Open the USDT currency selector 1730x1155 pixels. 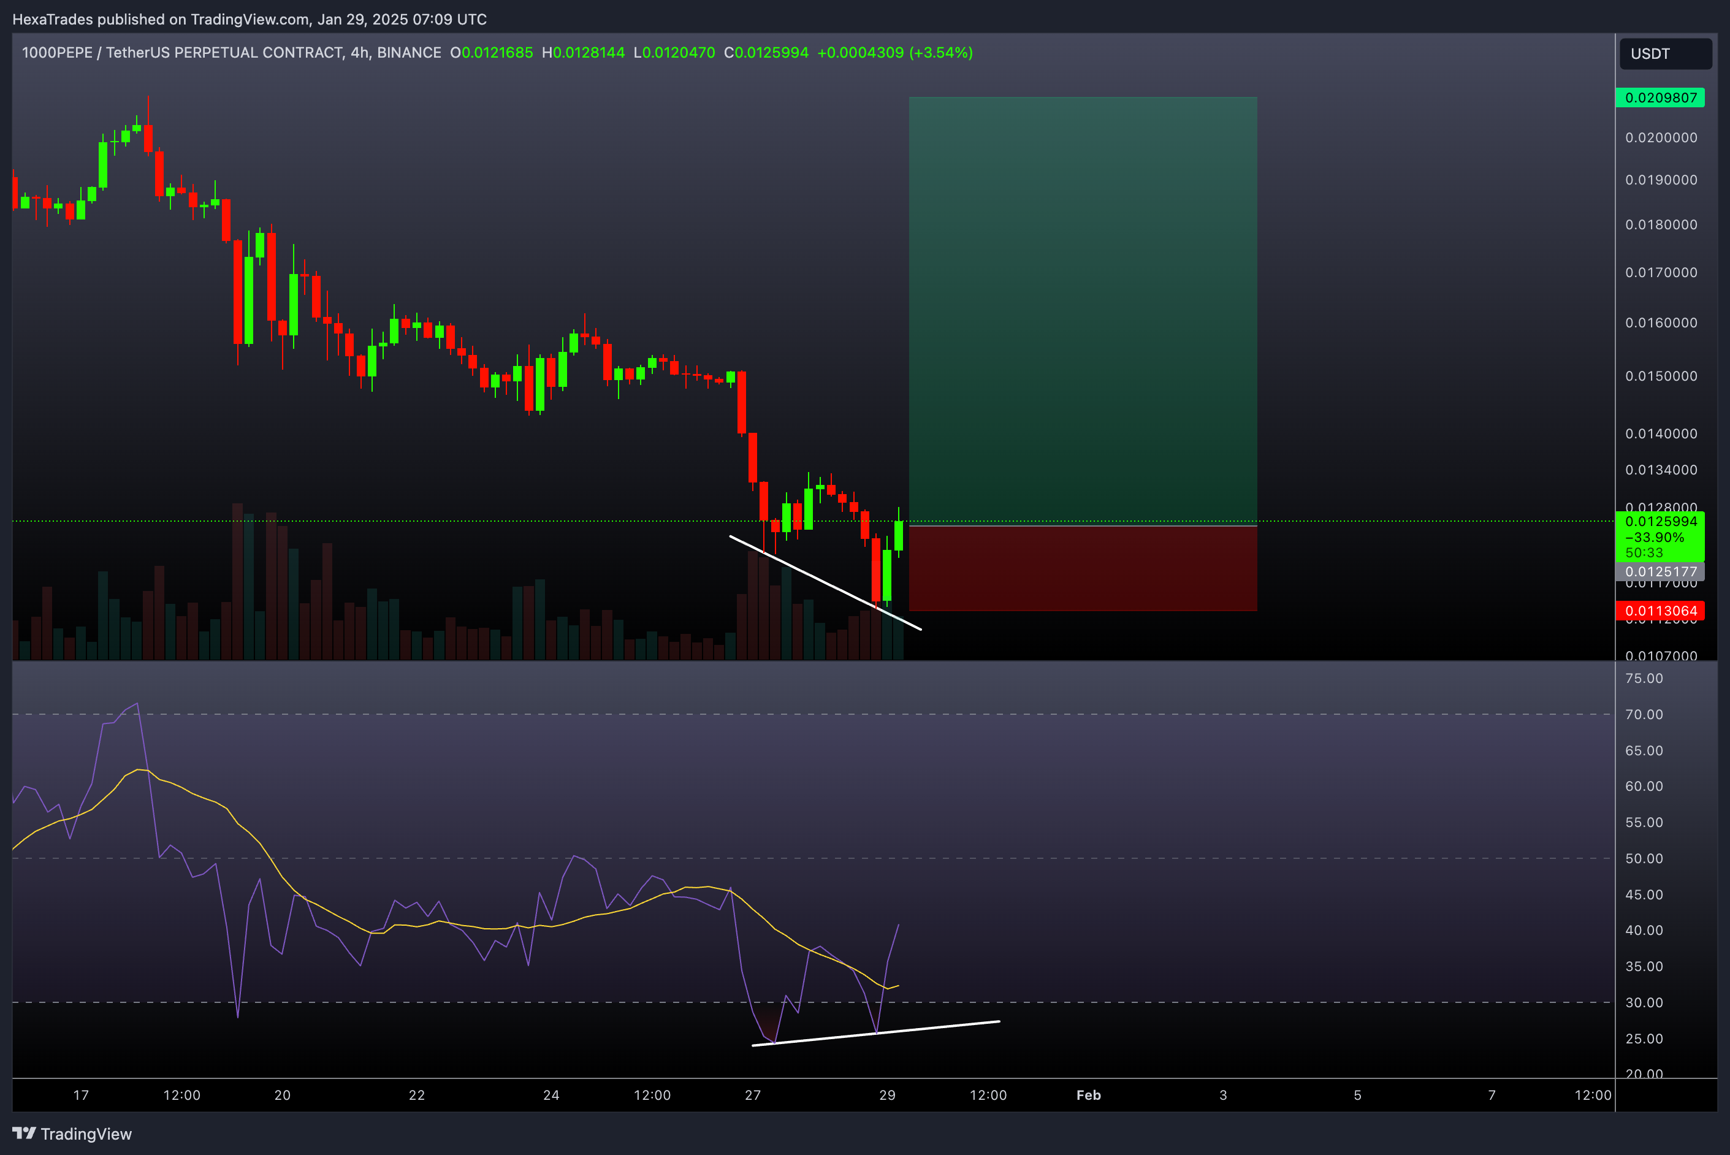click(1665, 54)
